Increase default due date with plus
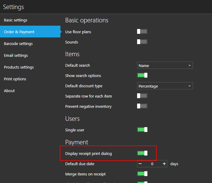212x183 pixels. tap(164, 164)
